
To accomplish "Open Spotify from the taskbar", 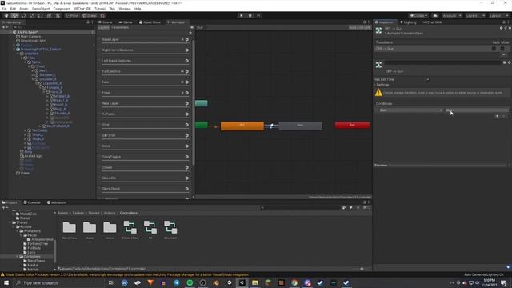I will click(x=190, y=282).
